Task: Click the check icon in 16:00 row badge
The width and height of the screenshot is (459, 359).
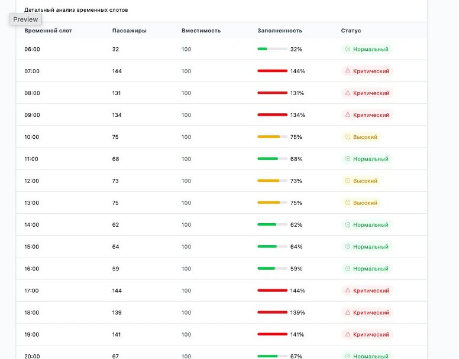Action: pyautogui.click(x=347, y=269)
